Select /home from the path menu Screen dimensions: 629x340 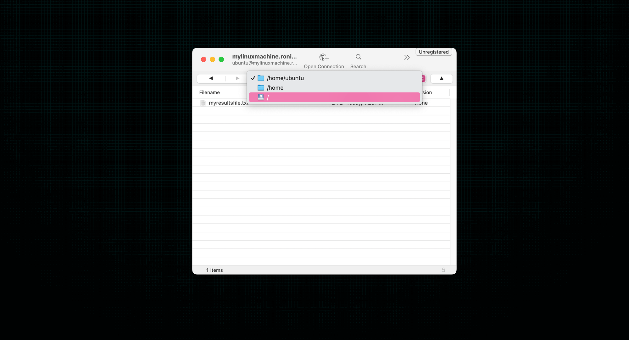tap(275, 88)
